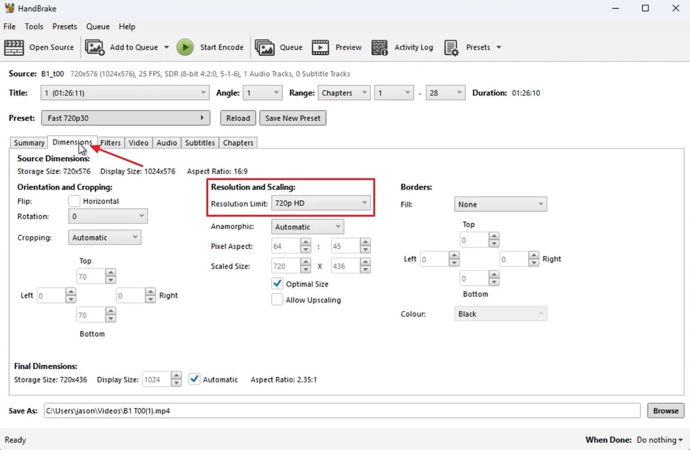Increase the Top cropping value stepper
The height and width of the screenshot is (450, 690).
coord(110,273)
